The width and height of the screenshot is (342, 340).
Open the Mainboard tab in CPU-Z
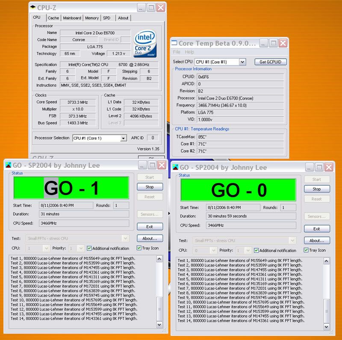pos(72,18)
